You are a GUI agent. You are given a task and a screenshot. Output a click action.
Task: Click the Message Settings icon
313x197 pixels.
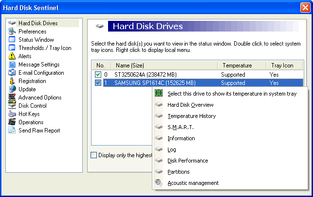pyautogui.click(x=12, y=64)
